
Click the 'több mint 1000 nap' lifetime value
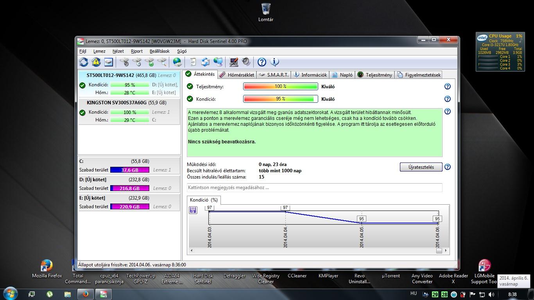(x=280, y=171)
